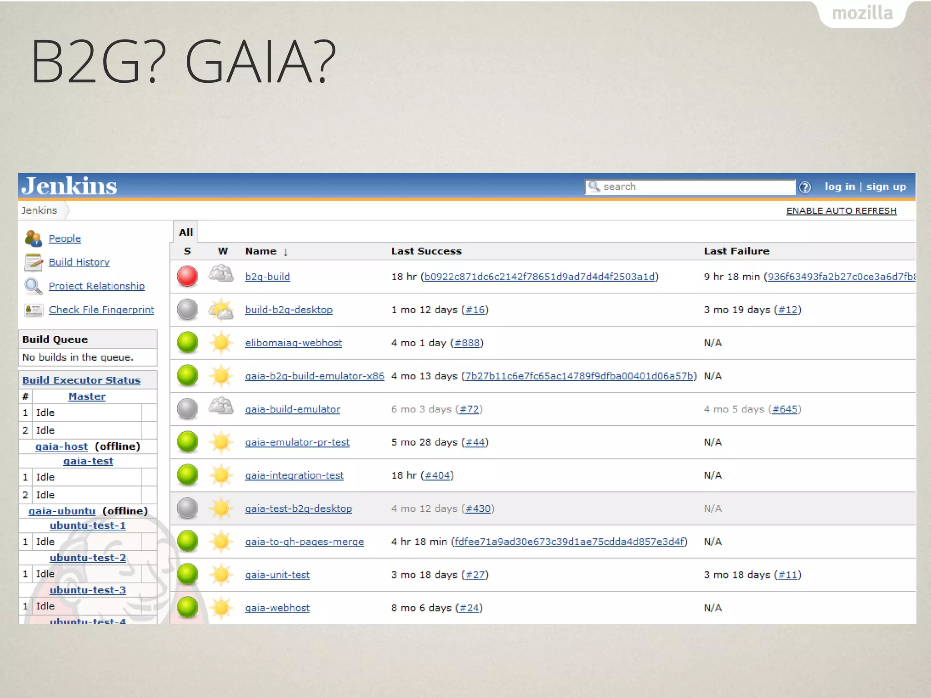Click the Build History notepad icon

34,262
